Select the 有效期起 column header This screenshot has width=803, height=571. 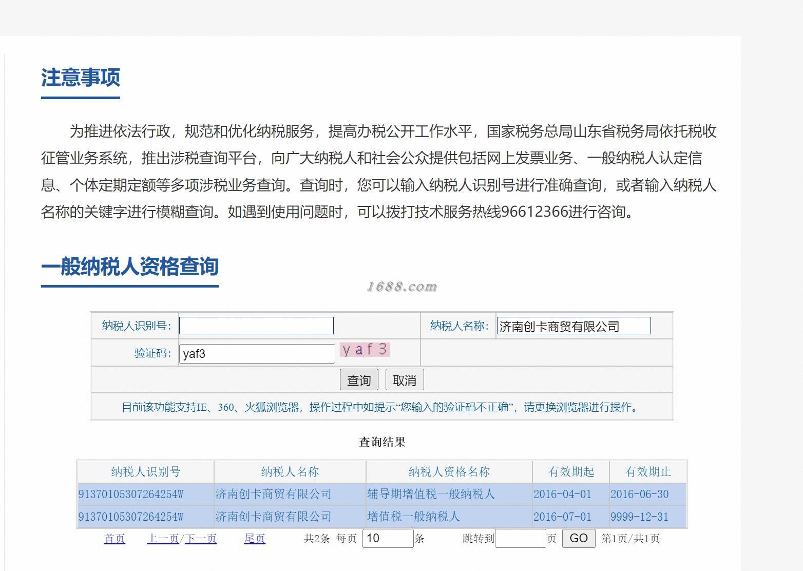pos(571,471)
